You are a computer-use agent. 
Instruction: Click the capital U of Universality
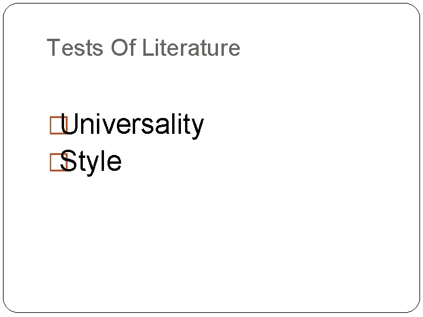click(x=69, y=124)
